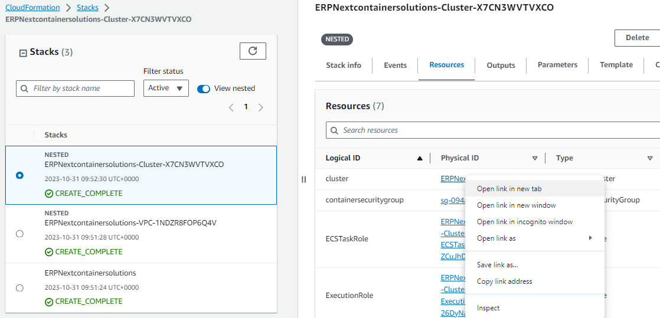Click the ECSTaskRole logical ID cell
660x318 pixels.
tap(347, 239)
